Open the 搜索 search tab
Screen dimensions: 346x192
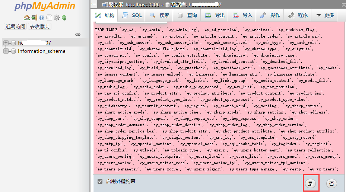(x=159, y=15)
